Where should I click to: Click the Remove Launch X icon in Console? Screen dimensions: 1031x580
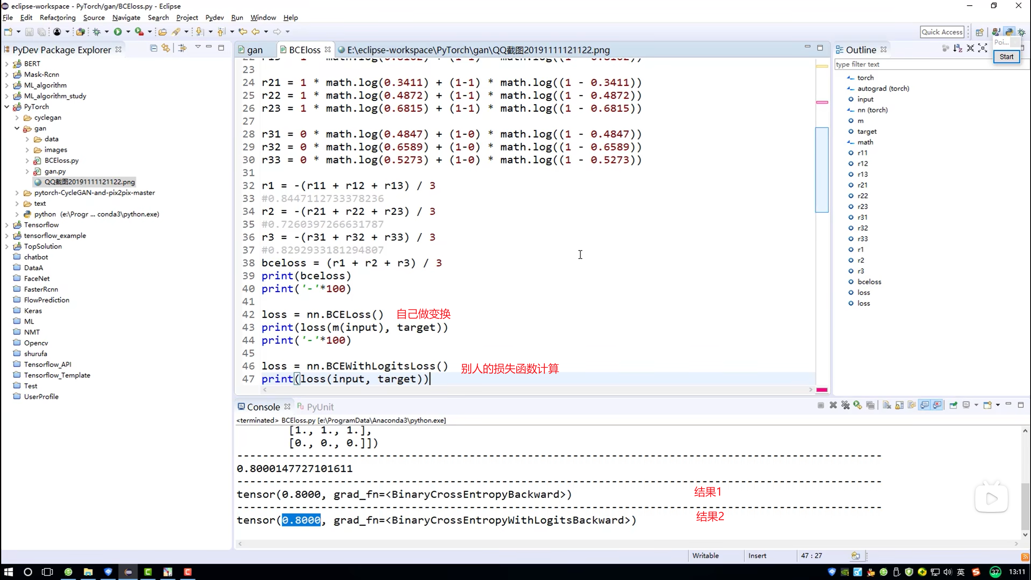tap(833, 405)
